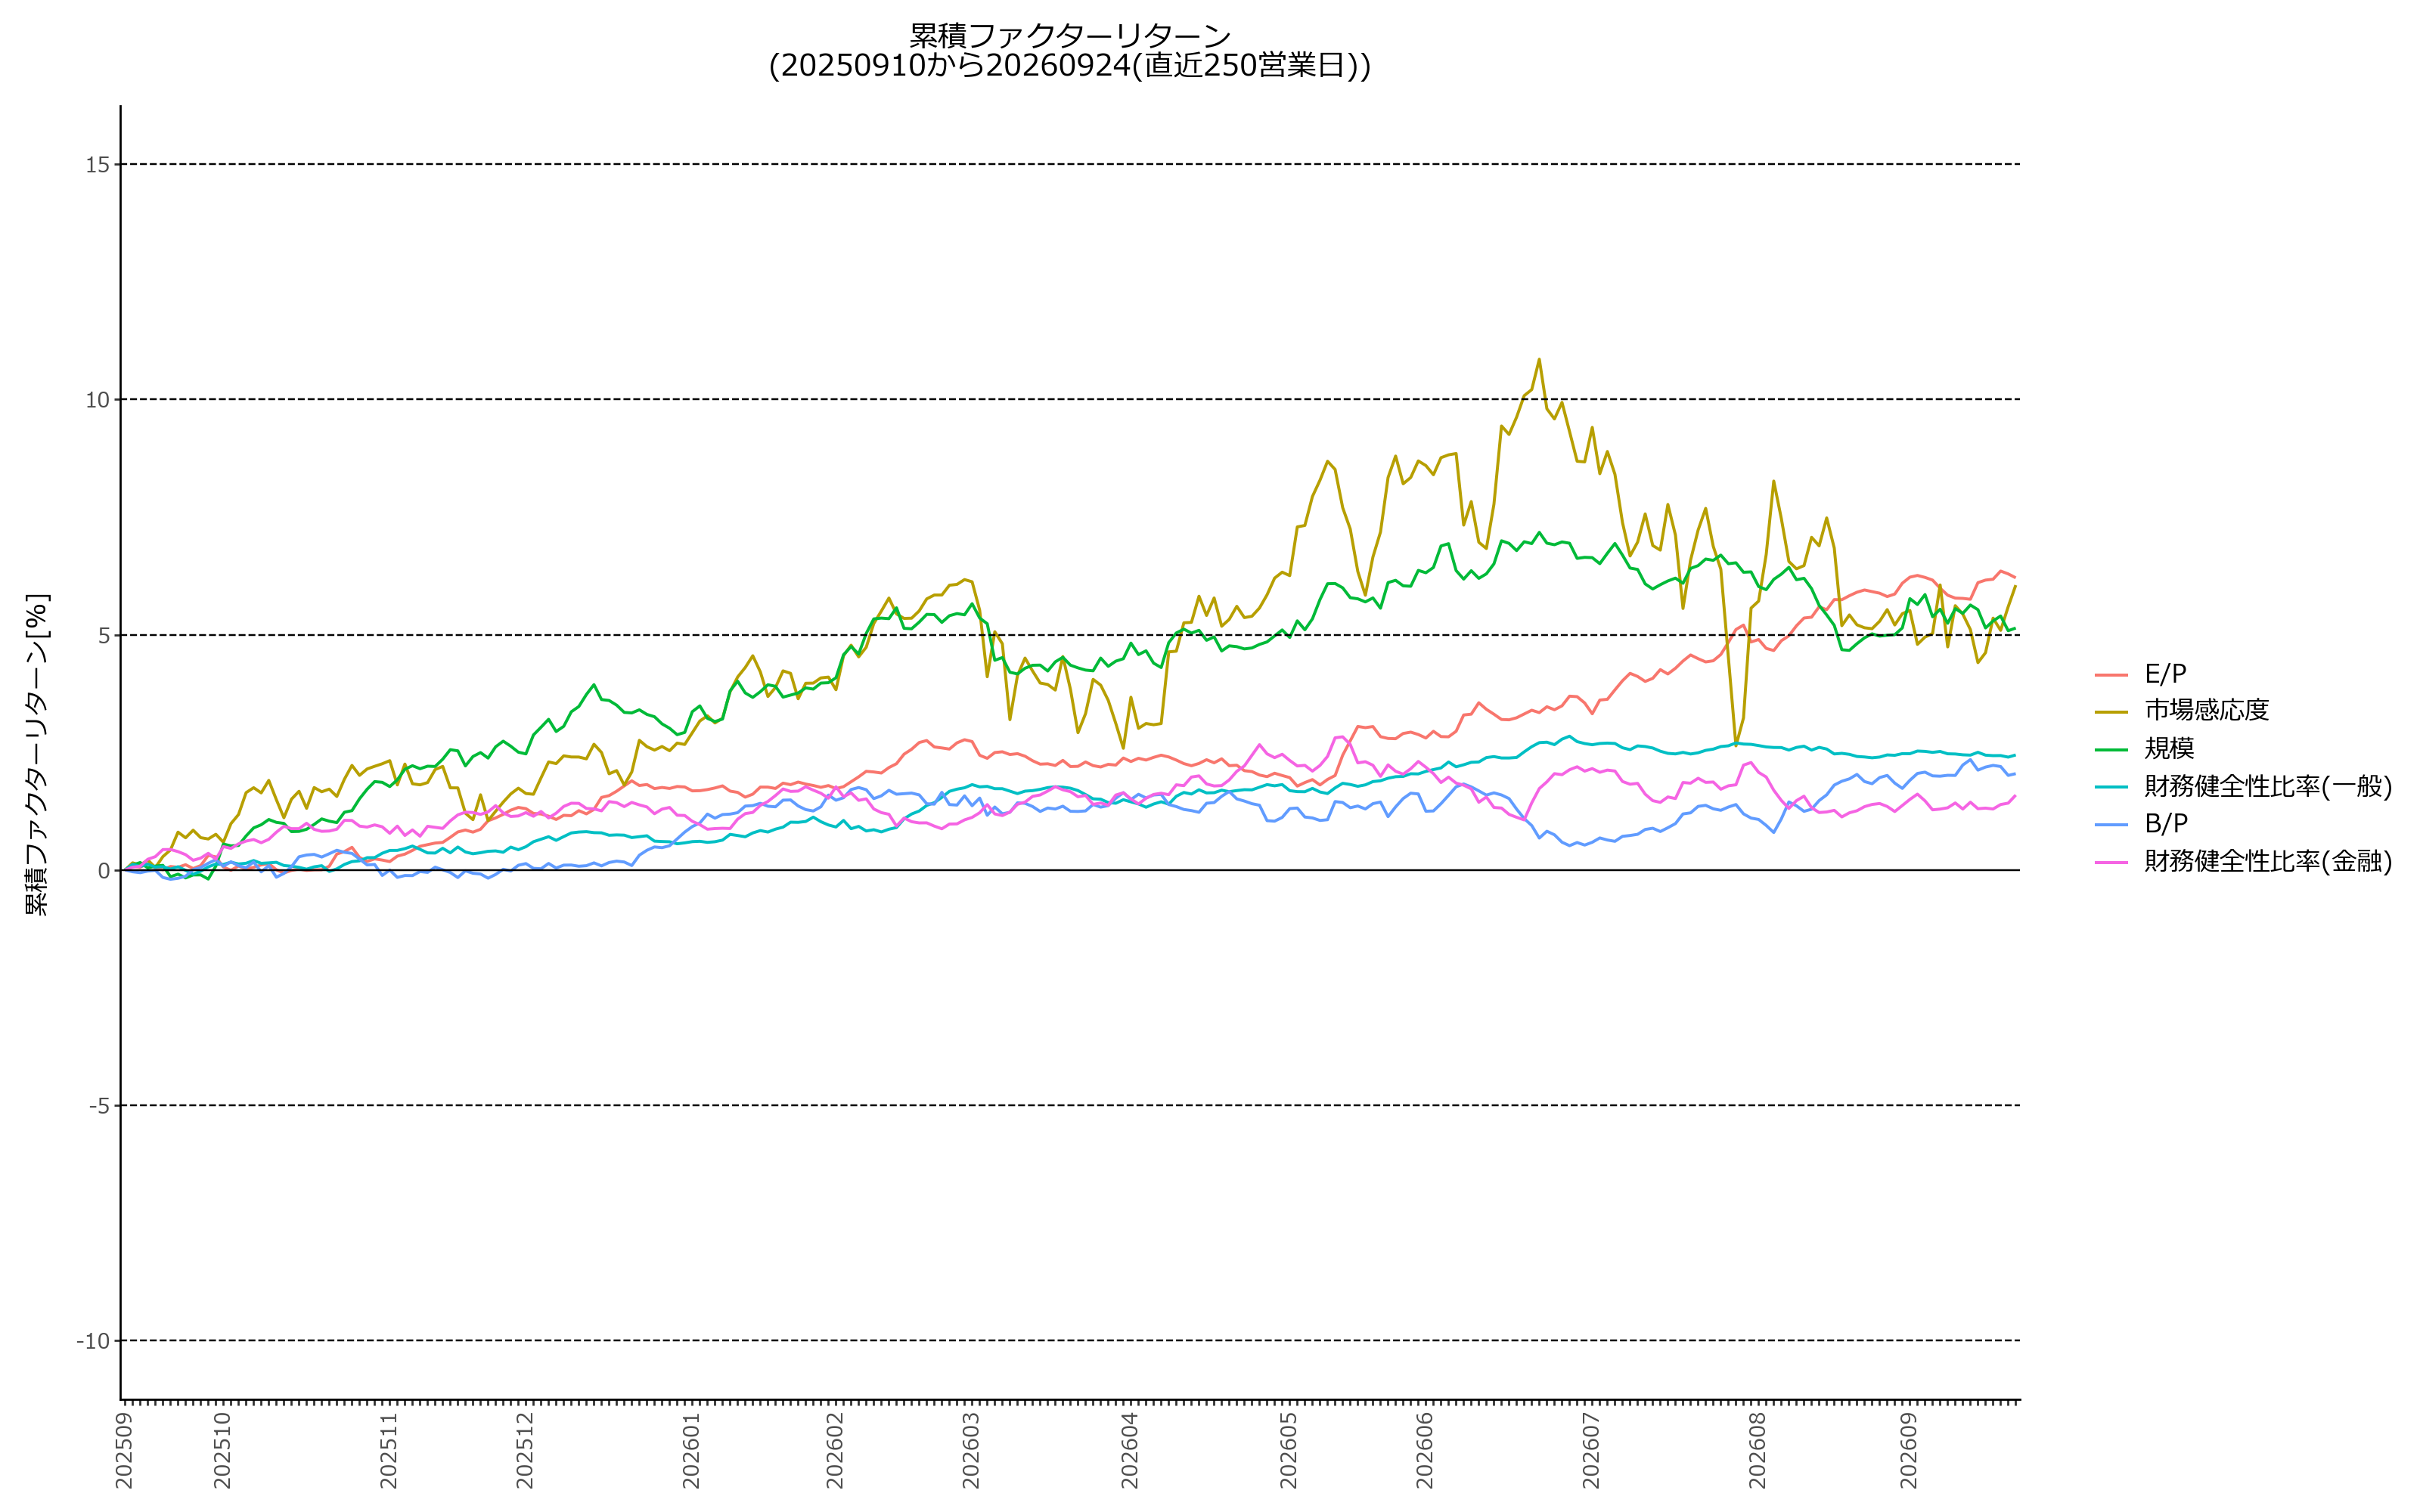Click the y-axis label -10

point(93,1341)
